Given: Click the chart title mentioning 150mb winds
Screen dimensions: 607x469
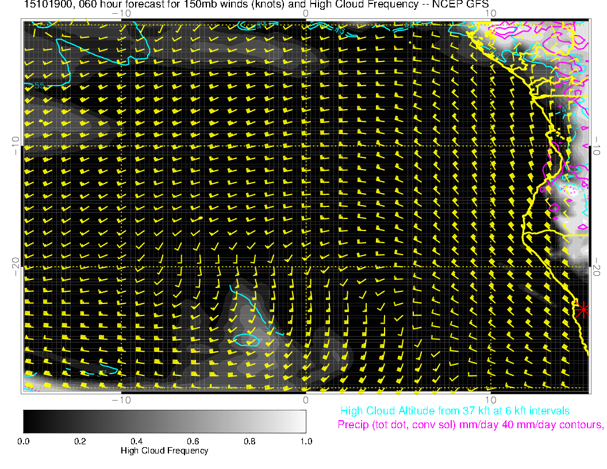Looking at the screenshot, I should point(256,4).
